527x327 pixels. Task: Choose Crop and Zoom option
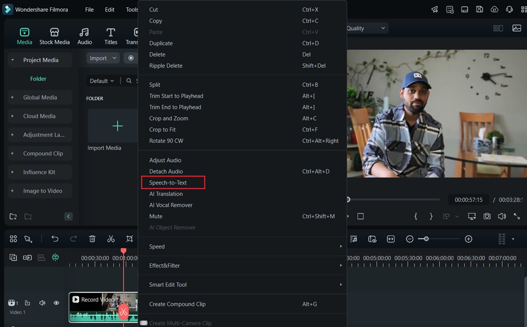pos(169,118)
